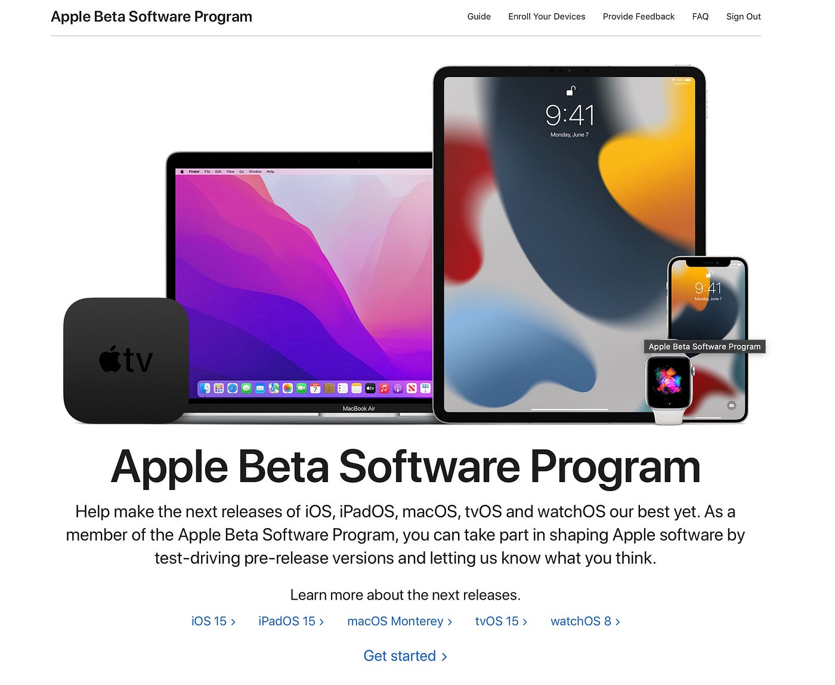Select the green Messages dock icon
Viewport: 835px width, 685px height.
click(x=246, y=388)
